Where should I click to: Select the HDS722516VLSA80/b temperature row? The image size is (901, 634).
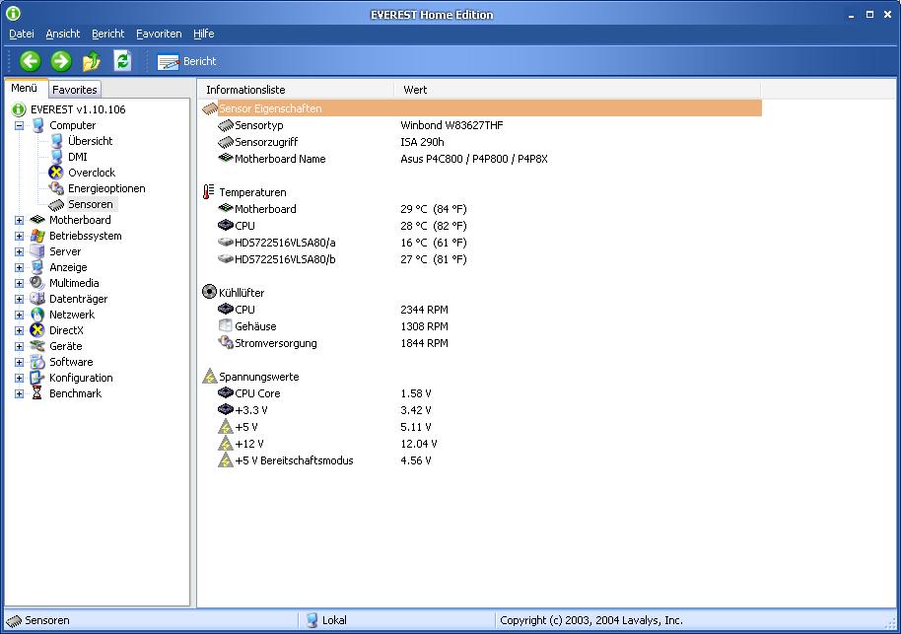481,259
